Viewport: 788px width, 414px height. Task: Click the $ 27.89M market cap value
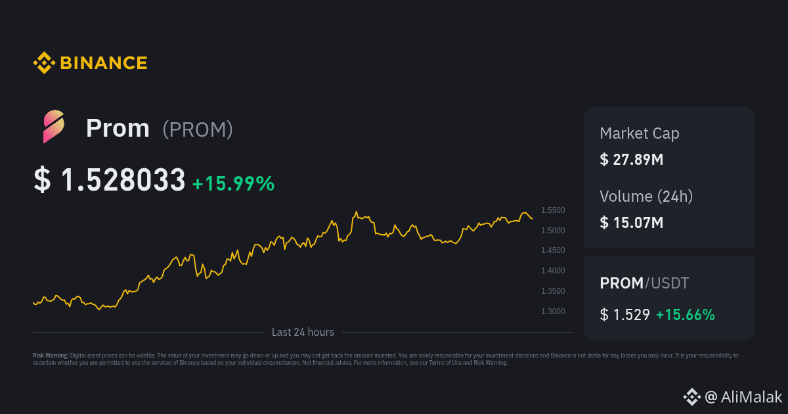(632, 159)
